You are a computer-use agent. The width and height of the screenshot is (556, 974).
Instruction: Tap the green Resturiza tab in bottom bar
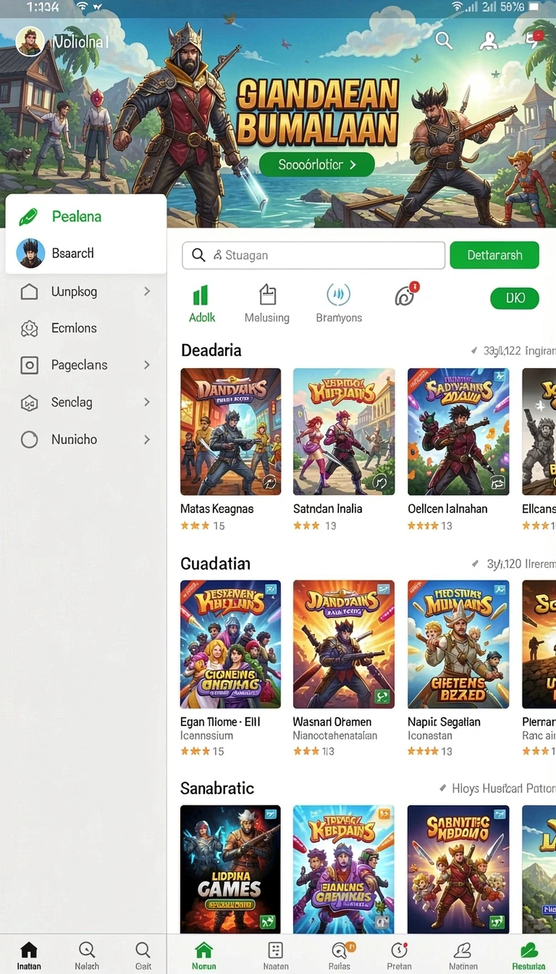coord(528,954)
